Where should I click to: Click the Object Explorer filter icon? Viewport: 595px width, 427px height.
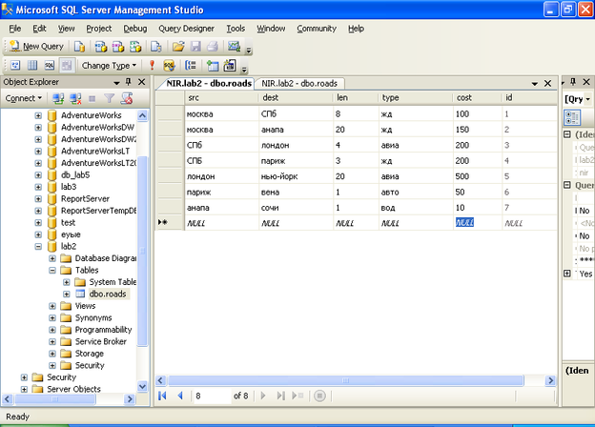(x=108, y=98)
